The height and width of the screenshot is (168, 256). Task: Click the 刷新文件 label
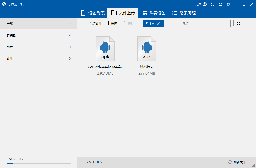(240, 162)
